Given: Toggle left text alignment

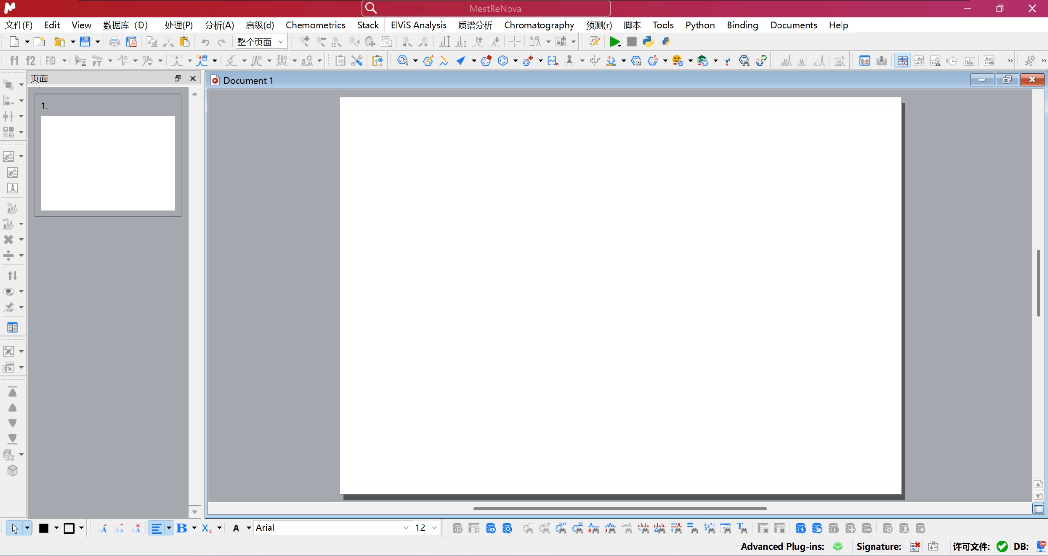Looking at the screenshot, I should coord(157,528).
